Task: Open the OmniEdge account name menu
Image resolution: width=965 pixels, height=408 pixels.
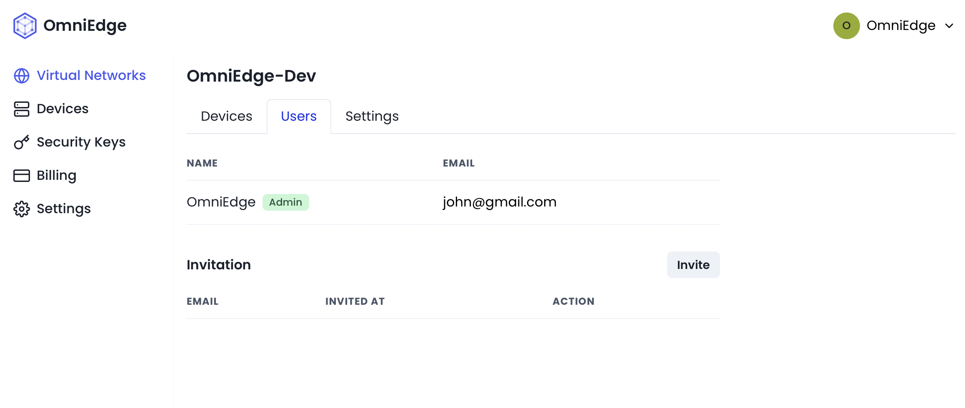Action: pos(900,26)
